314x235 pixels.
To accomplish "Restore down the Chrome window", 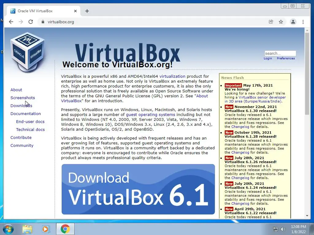I will pyautogui.click(x=293, y=6).
